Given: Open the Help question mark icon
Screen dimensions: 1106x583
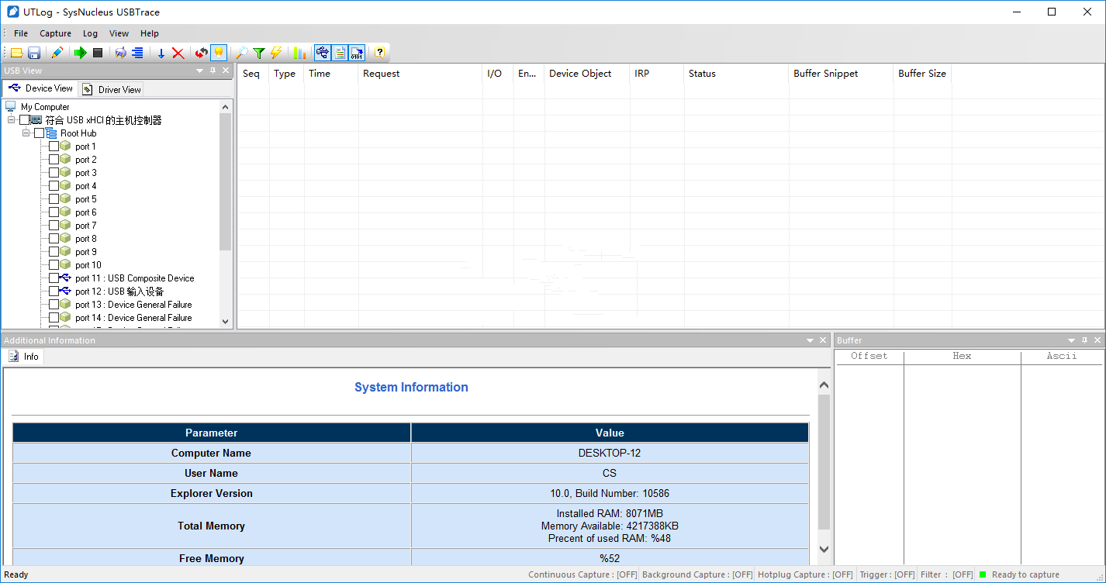Looking at the screenshot, I should click(x=378, y=52).
